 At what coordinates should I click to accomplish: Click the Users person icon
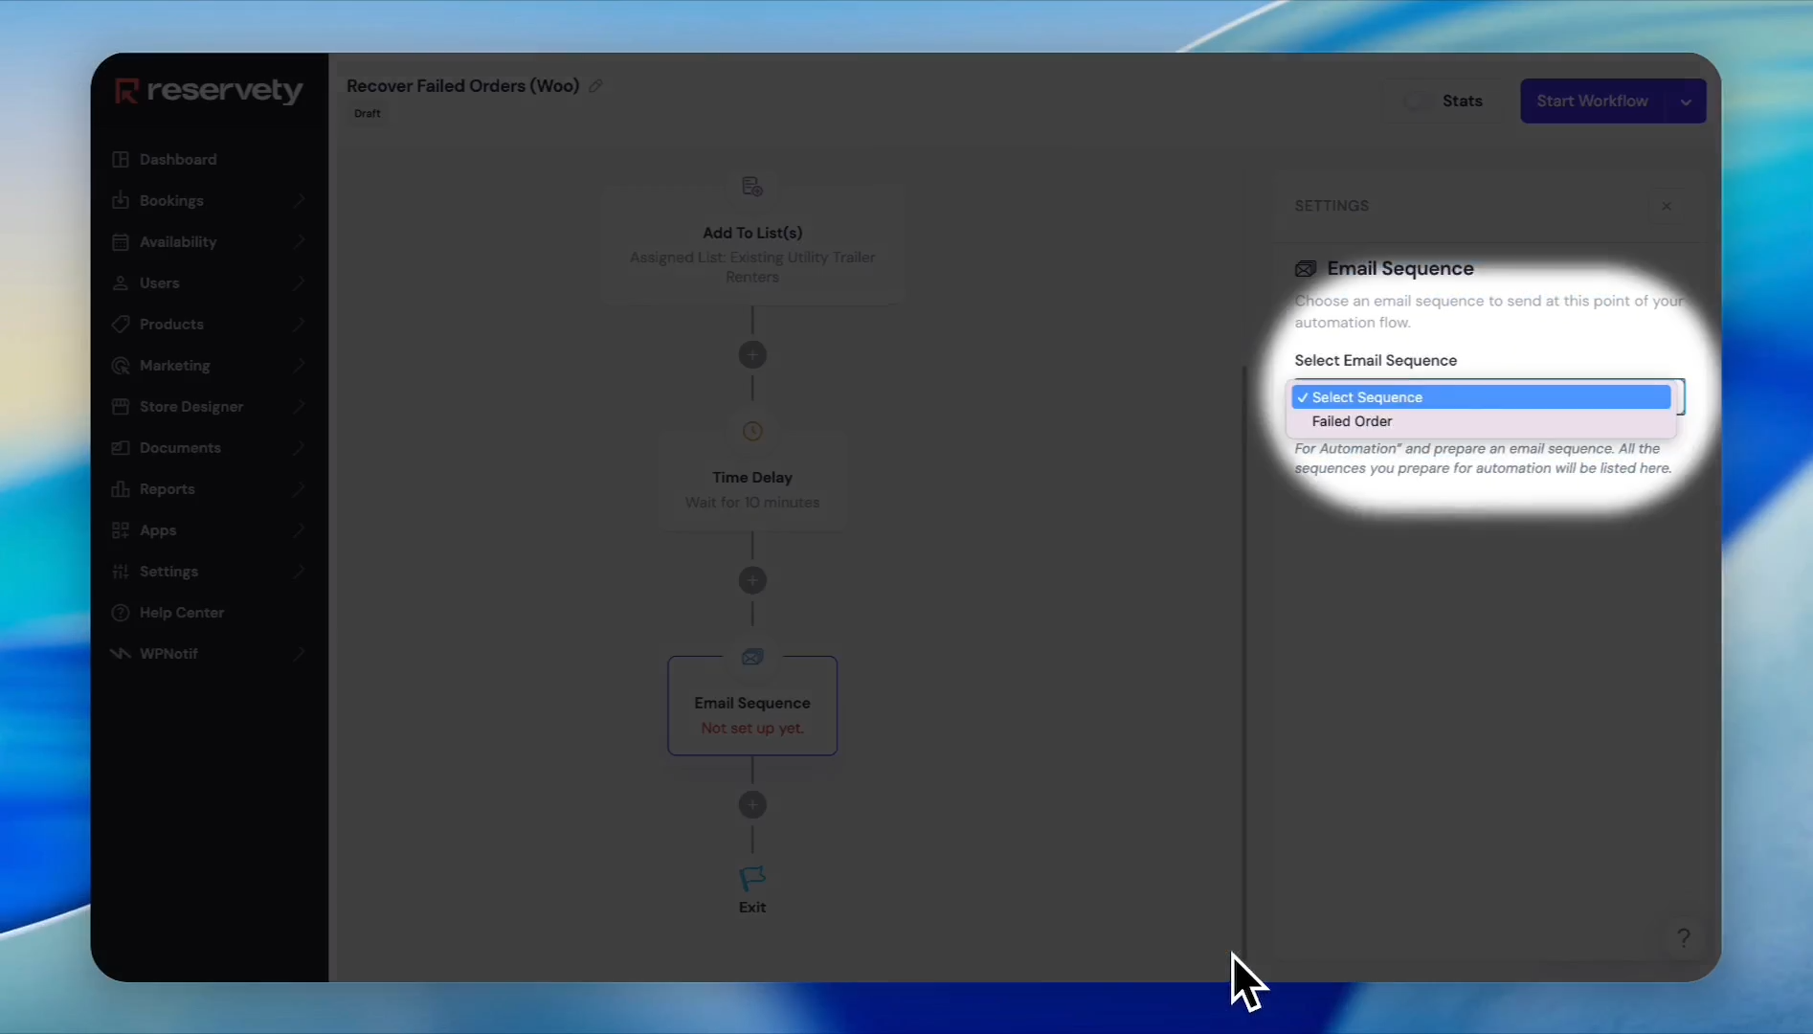121,282
